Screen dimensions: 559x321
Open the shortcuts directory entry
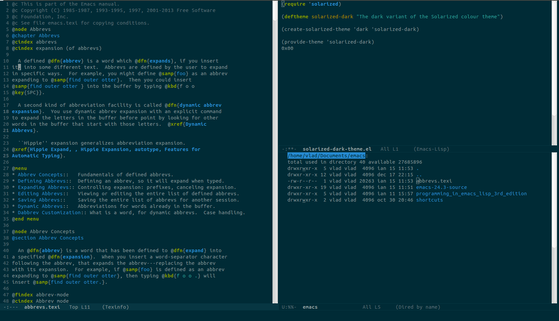click(430, 200)
